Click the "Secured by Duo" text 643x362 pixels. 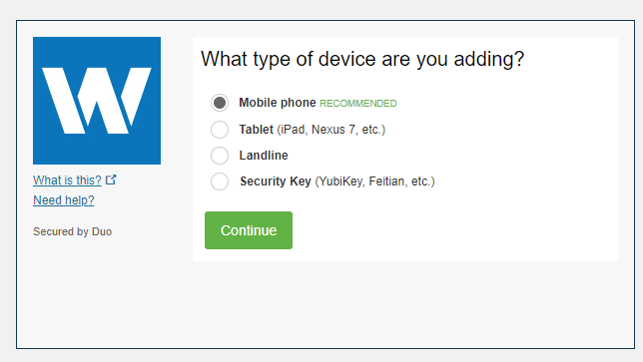(x=72, y=231)
